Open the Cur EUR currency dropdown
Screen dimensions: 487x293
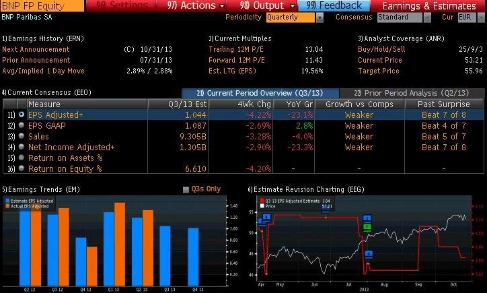click(x=467, y=18)
